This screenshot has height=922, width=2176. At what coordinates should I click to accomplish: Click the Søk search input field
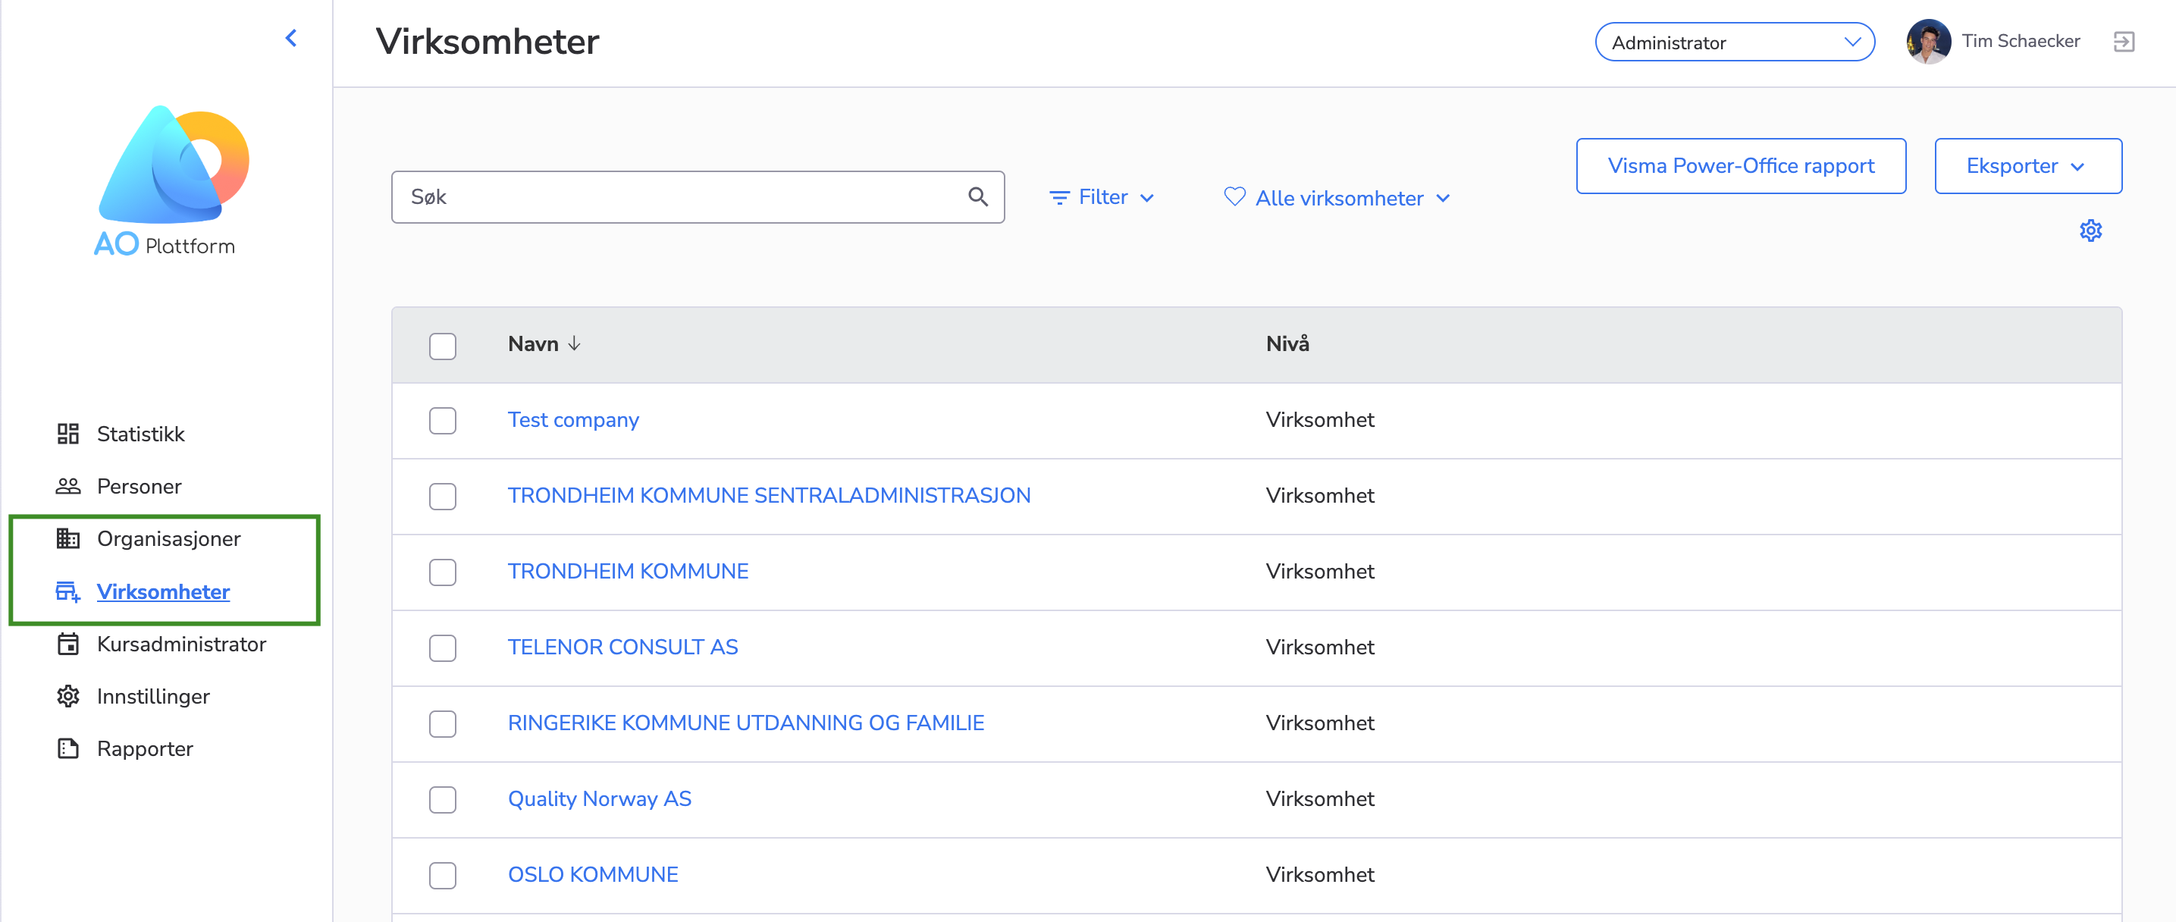click(x=698, y=197)
